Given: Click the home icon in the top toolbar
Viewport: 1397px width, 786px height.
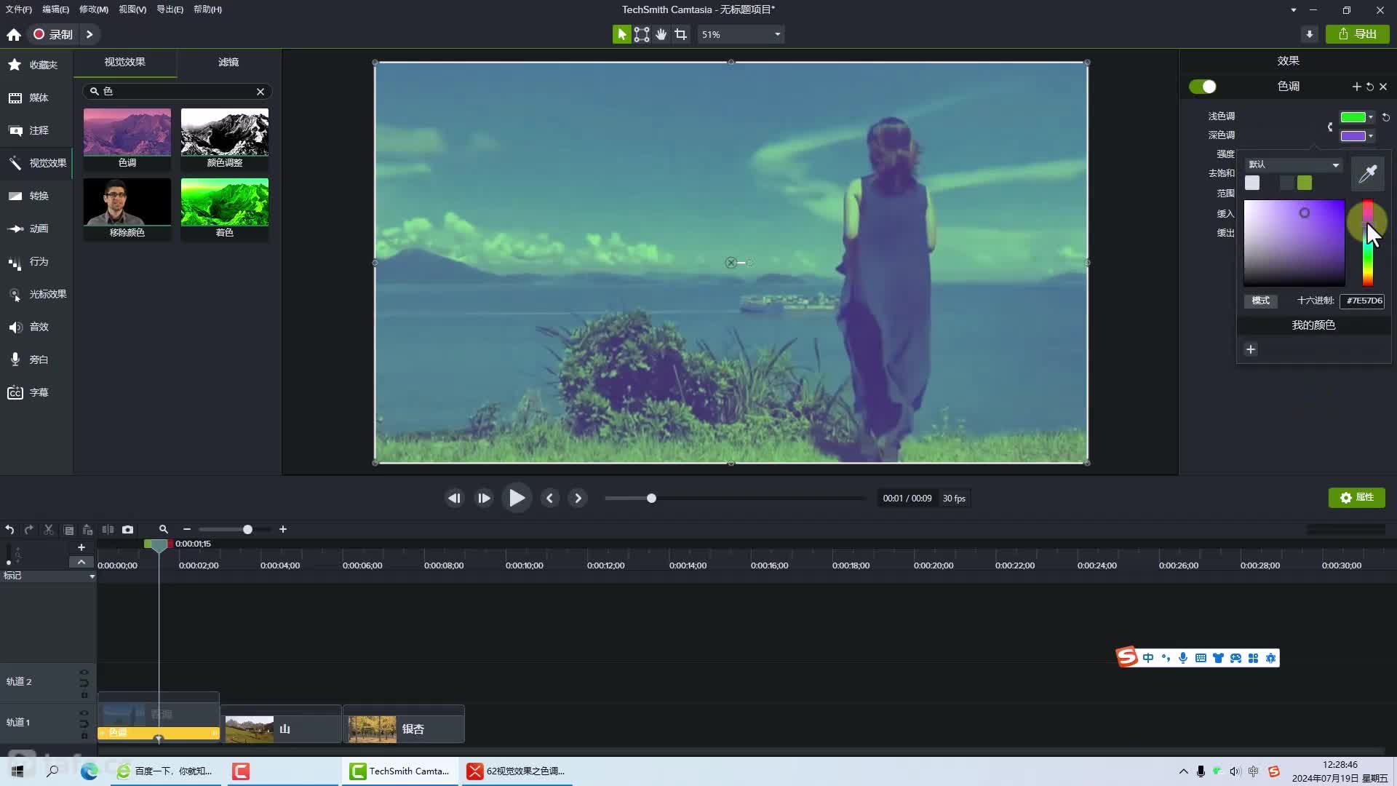Looking at the screenshot, I should pyautogui.click(x=14, y=34).
